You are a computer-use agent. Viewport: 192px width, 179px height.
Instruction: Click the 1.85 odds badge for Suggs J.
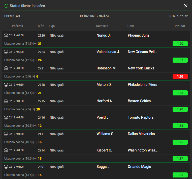click(180, 175)
